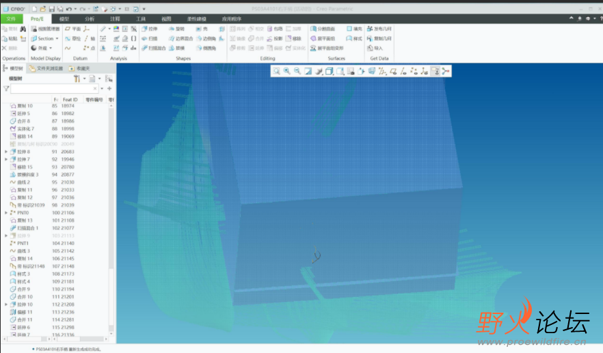Image resolution: width=603 pixels, height=353 pixels.
Task: Toggle datum point display in graphics toolbar
Action: 414,71
